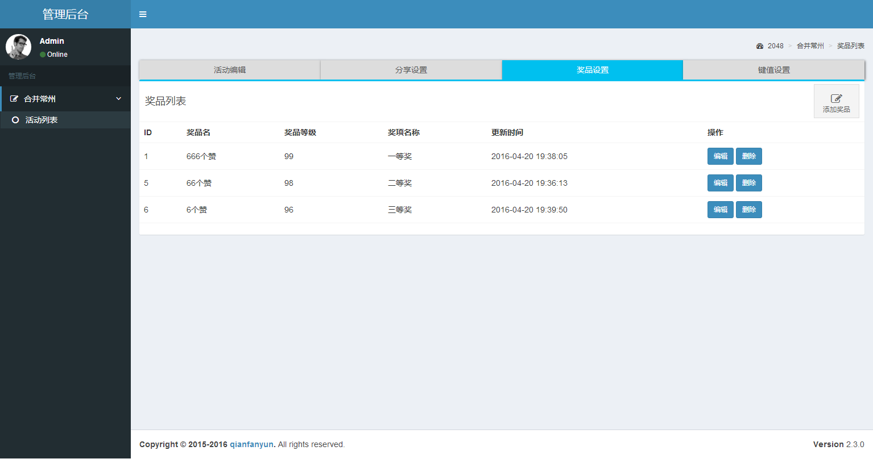This screenshot has height=467, width=873.
Task: Click the 二等奖 cell
Action: tap(400, 183)
